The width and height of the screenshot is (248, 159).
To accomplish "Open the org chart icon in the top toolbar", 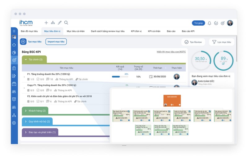I will tap(53, 23).
